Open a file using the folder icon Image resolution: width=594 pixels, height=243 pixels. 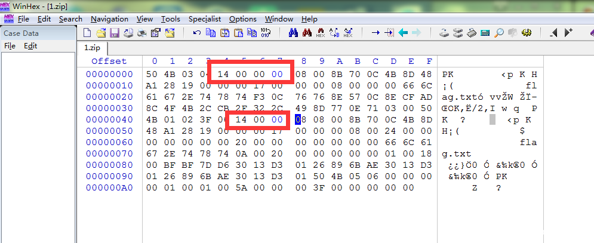click(101, 33)
